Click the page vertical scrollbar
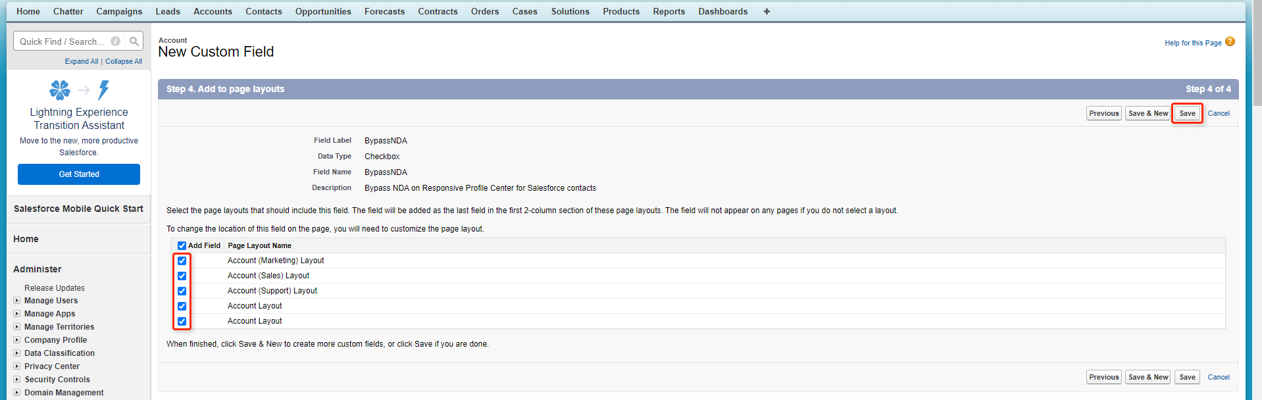Screen dimensions: 1262x400 [x=1257, y=197]
